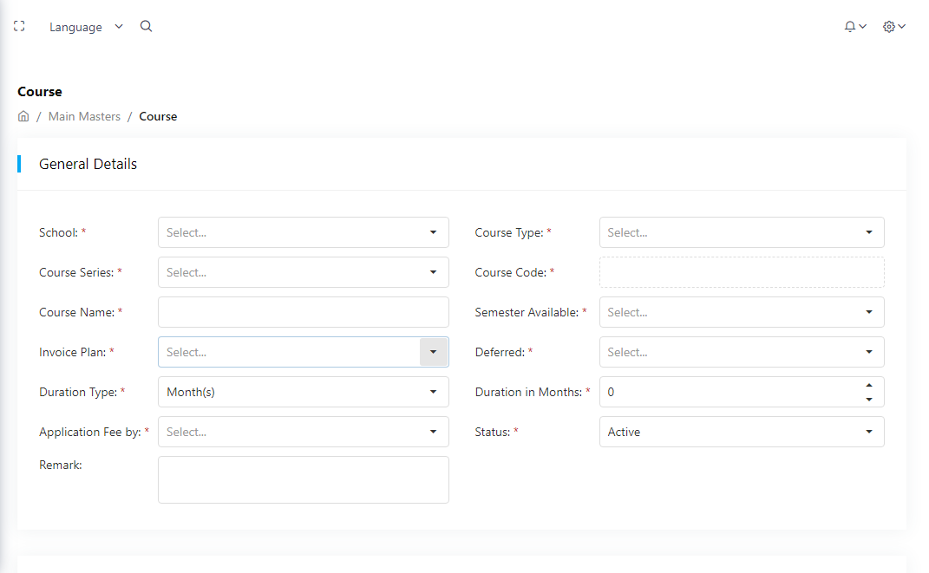929x573 pixels.
Task: Go to home via breadcrumb icon
Action: click(x=23, y=116)
